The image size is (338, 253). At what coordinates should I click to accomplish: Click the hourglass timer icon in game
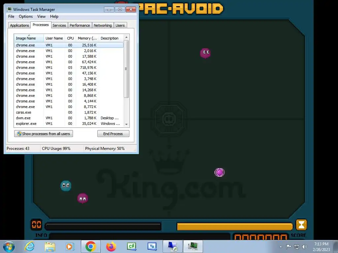click(x=301, y=225)
